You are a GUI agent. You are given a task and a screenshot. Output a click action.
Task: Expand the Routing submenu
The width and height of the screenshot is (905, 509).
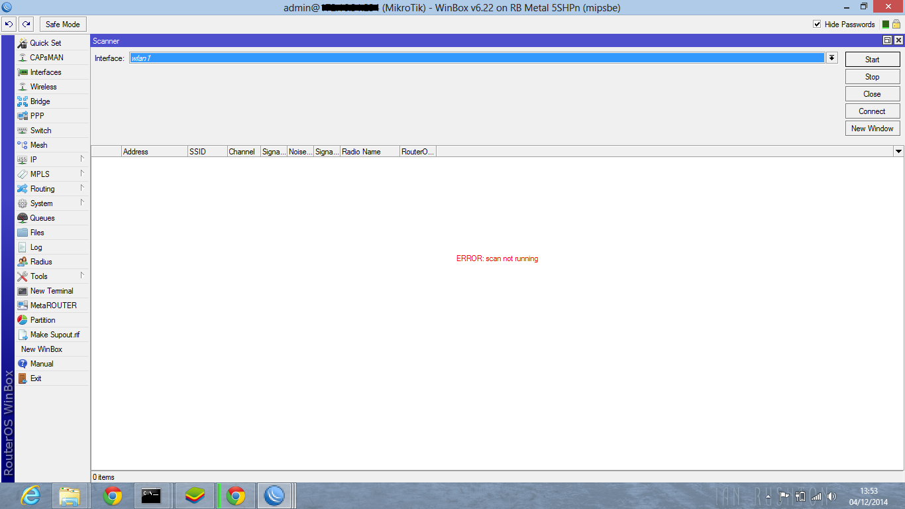52,189
